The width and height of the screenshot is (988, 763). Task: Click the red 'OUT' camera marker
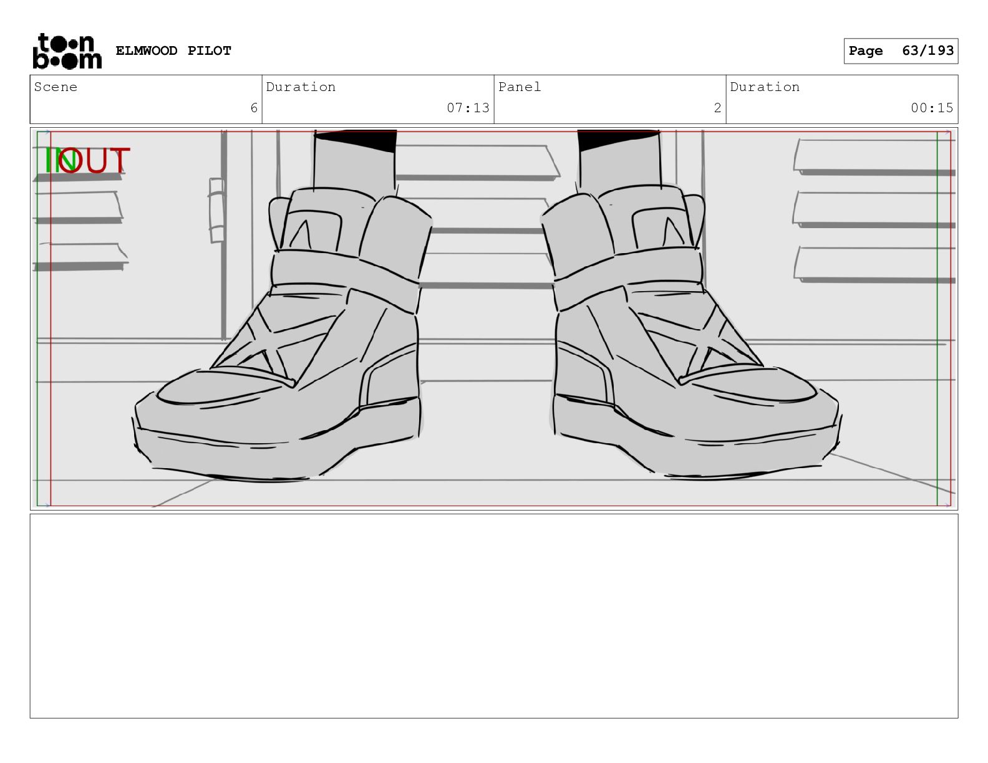95,161
